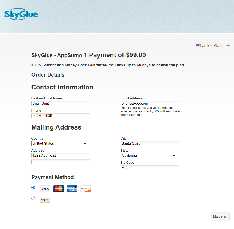234x229 pixels.
Task: Select the credit card payment radio button
Action: [33, 188]
